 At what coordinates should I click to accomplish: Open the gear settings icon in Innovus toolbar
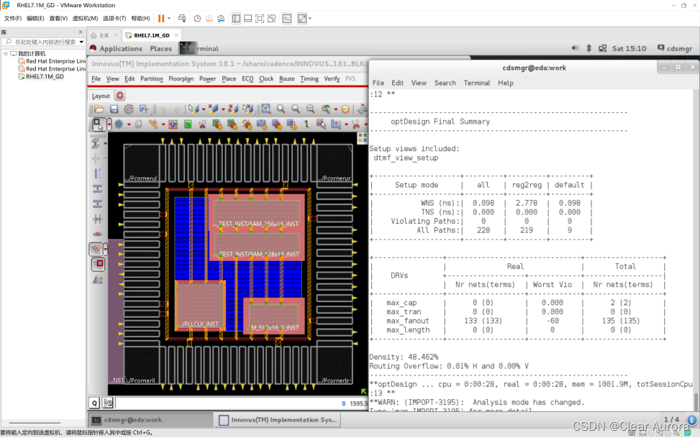coord(129,109)
